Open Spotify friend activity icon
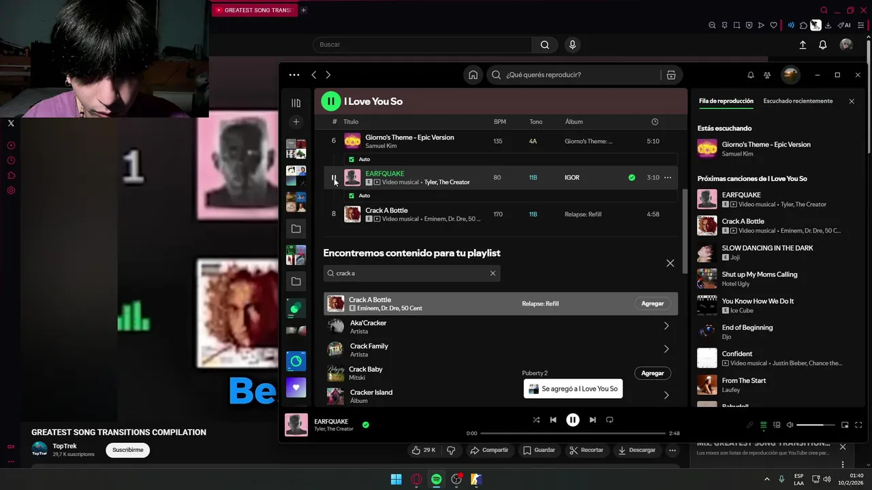The image size is (872, 490). (x=768, y=75)
